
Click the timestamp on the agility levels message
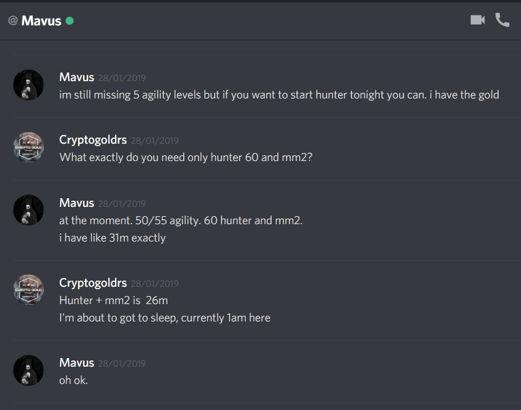click(x=122, y=78)
